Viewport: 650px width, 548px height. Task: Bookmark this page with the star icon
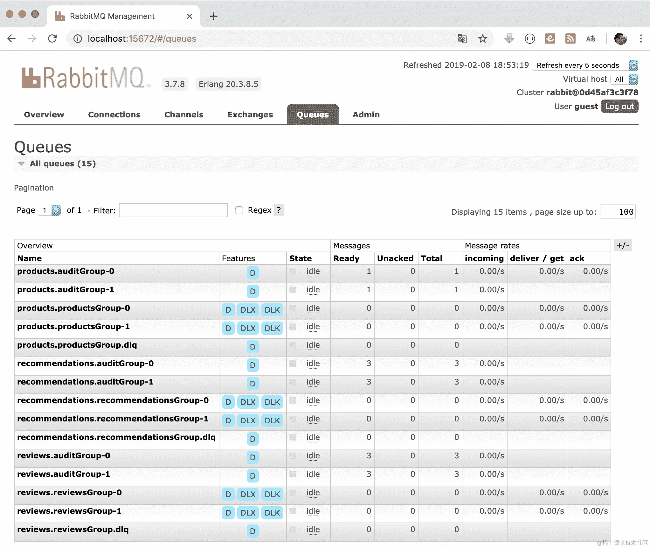(x=482, y=38)
